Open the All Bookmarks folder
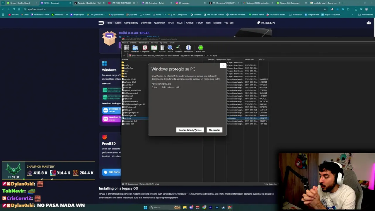Viewport: 375px width, 211px height. pyautogui.click(x=366, y=15)
